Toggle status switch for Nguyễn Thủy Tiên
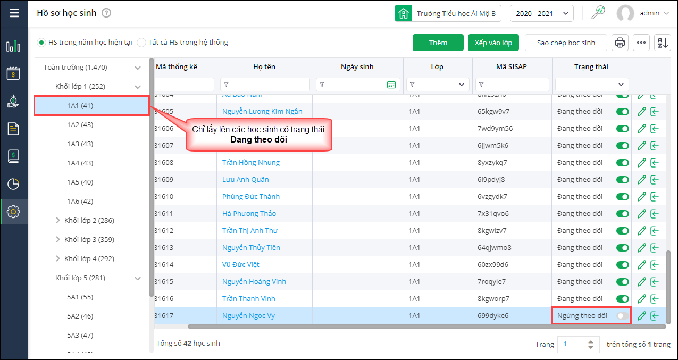678x360 pixels. pyautogui.click(x=622, y=247)
